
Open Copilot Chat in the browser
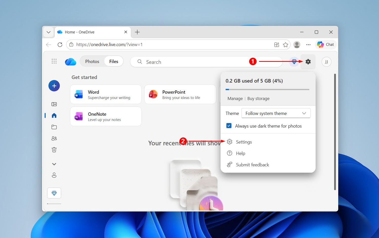click(x=326, y=45)
